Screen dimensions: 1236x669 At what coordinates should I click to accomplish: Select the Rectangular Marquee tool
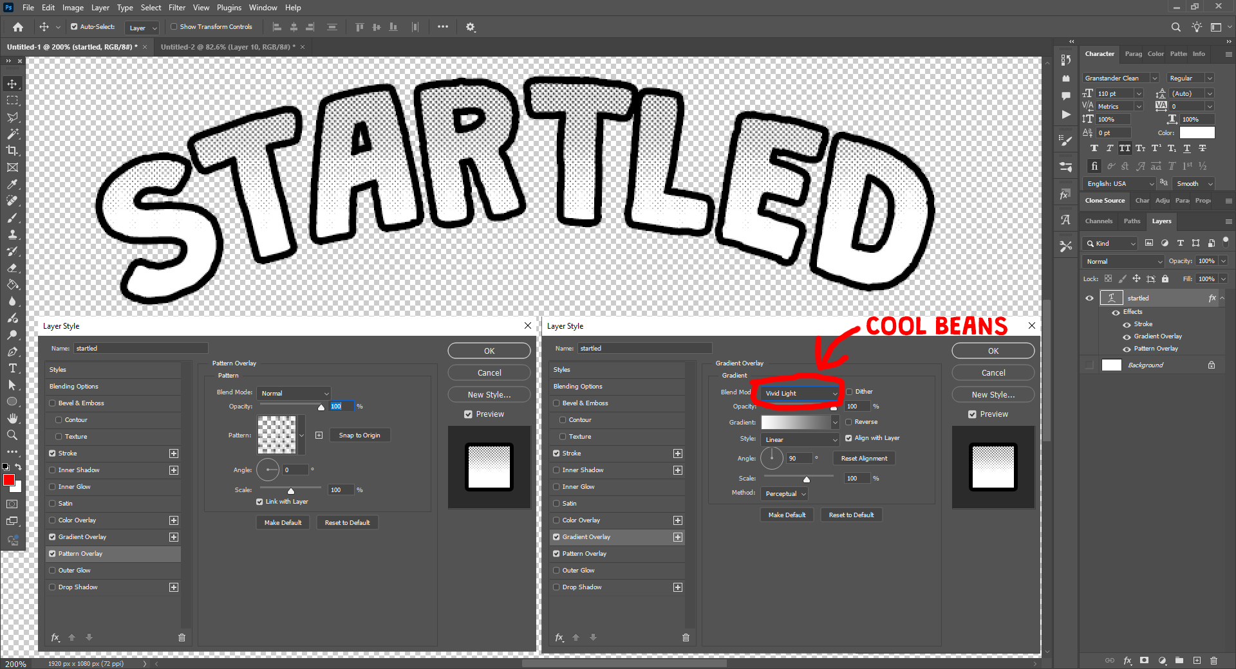[12, 100]
